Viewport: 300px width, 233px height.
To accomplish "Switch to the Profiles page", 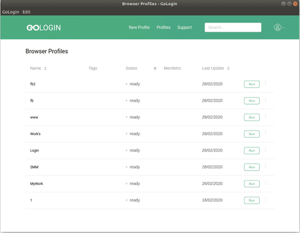I will coord(163,27).
